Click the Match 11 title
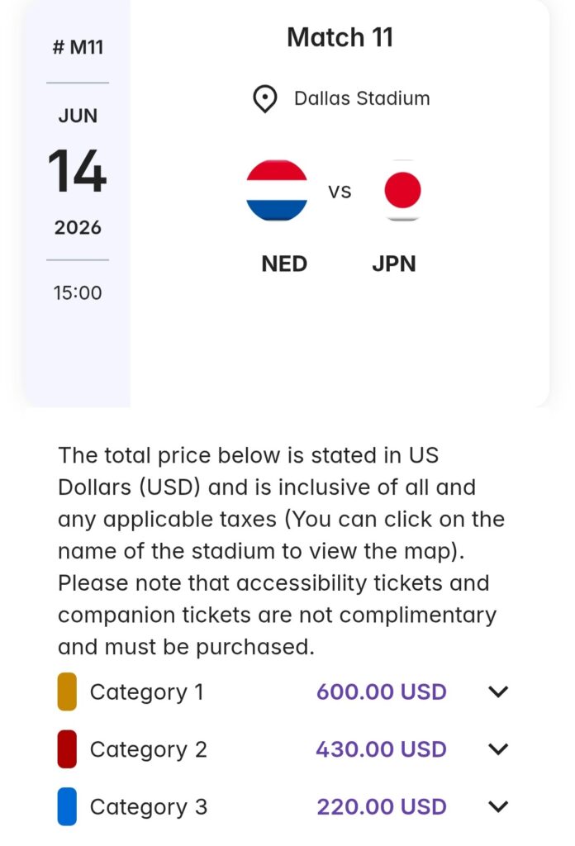575x846 pixels. tap(340, 37)
